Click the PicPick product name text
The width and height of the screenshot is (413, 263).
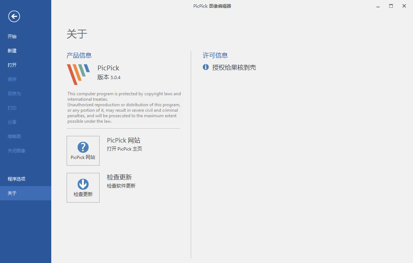pos(108,68)
